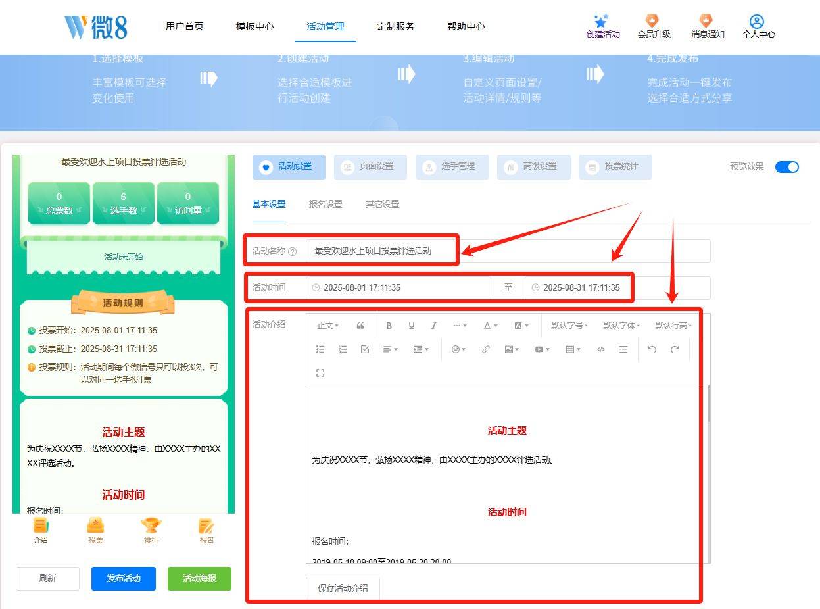
Task: Select the 其它设置 sub-tab
Action: (x=382, y=204)
